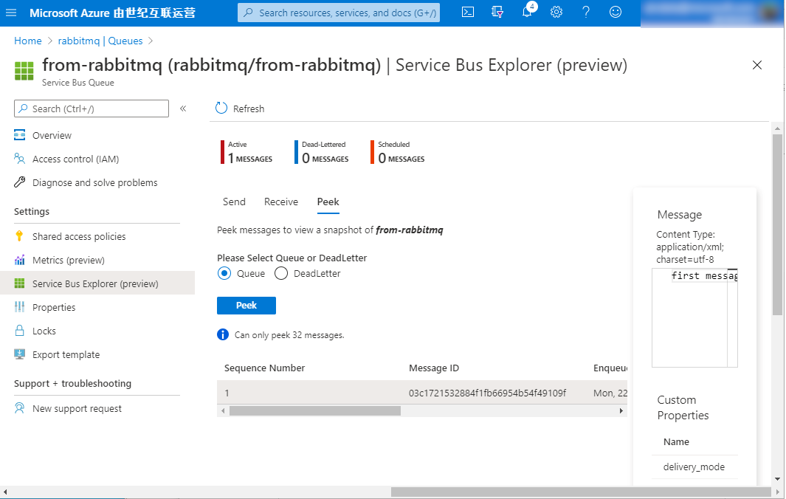Launch Cloud Shell from the top bar
Screen dimensions: 786x499
point(467,13)
